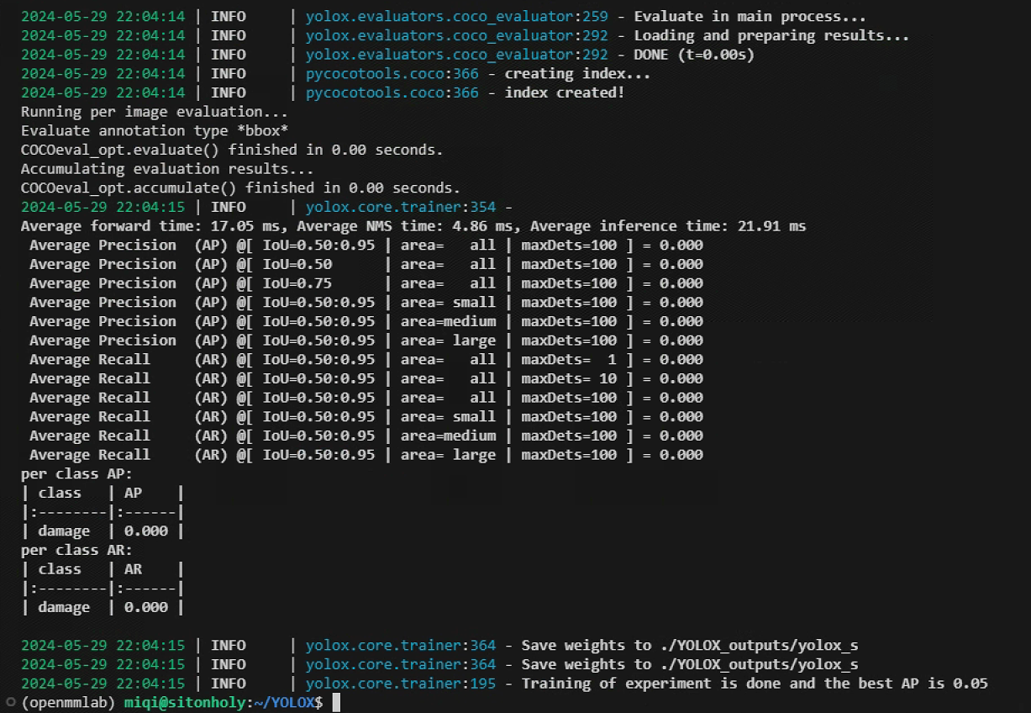Select "COCOeval_opt.accumulate() finished" line
Viewport: 1031px width, 713px height.
240,188
